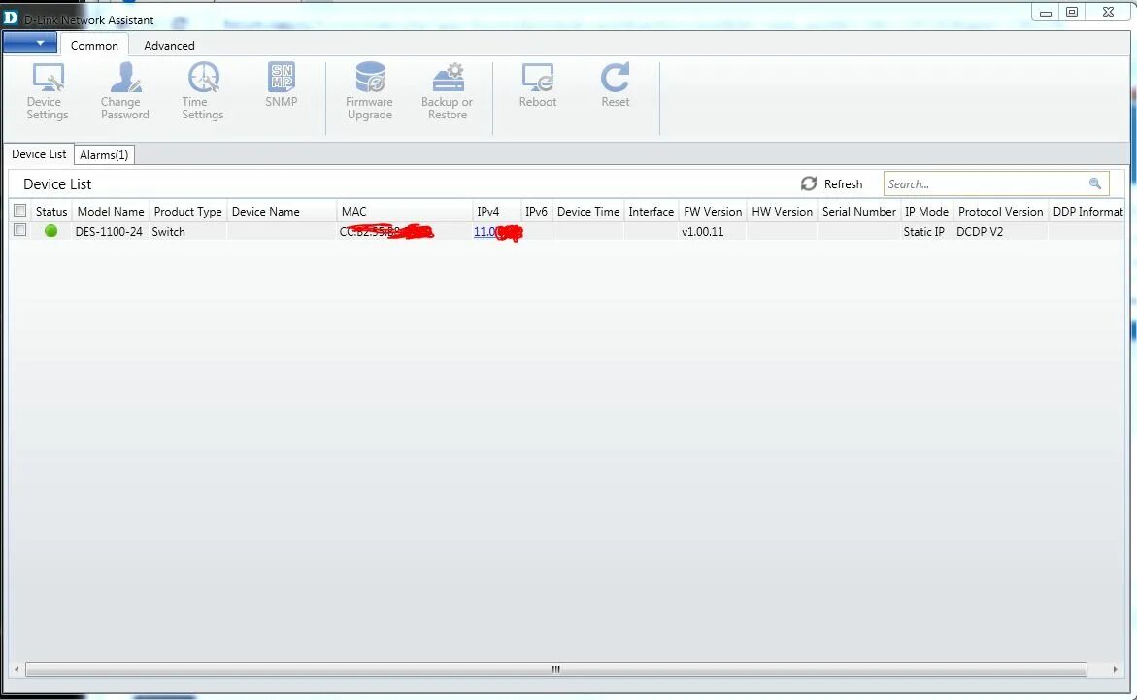Open the blue application menu dropdown
1137x700 pixels.
tap(30, 43)
